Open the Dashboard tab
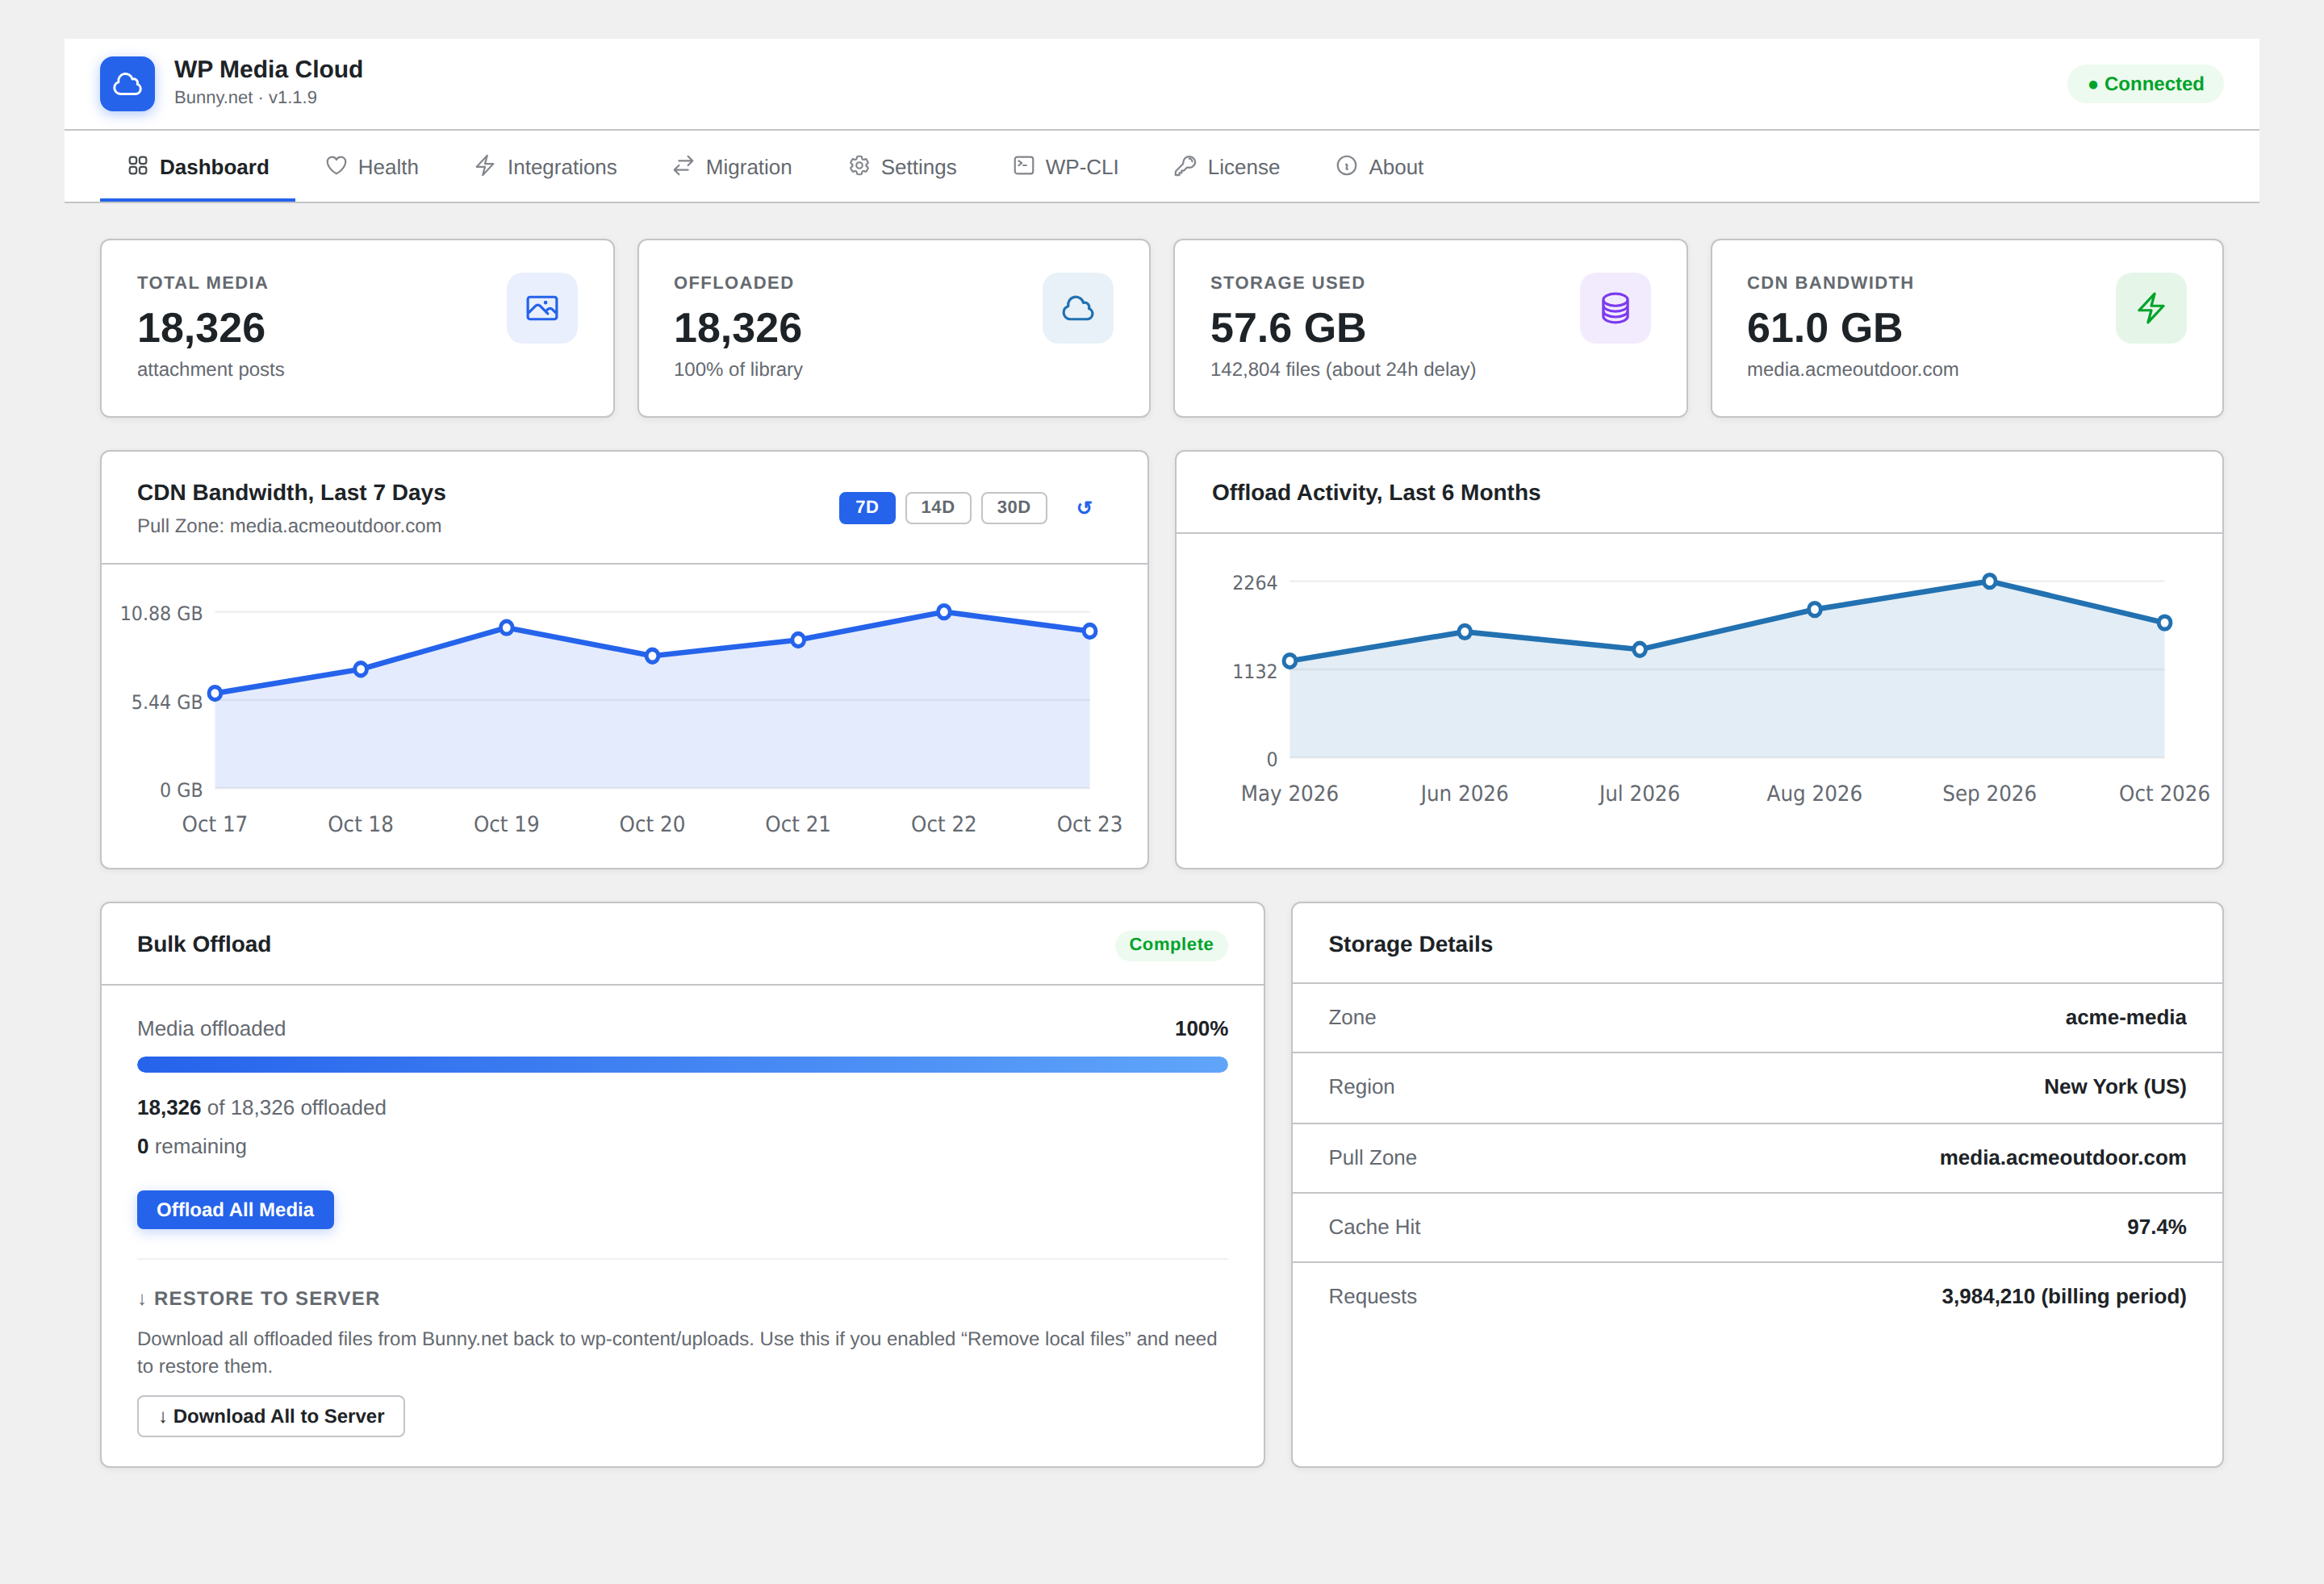Viewport: 2324px width, 1584px height. [x=198, y=167]
